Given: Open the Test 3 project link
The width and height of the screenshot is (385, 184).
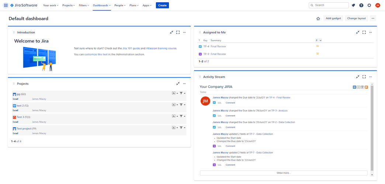Looking at the screenshot, I should (20, 117).
